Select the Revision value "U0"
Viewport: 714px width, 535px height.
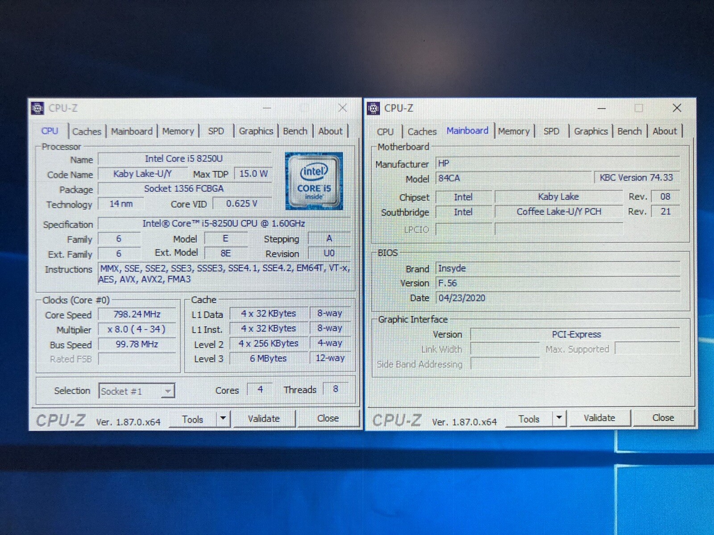pyautogui.click(x=329, y=253)
